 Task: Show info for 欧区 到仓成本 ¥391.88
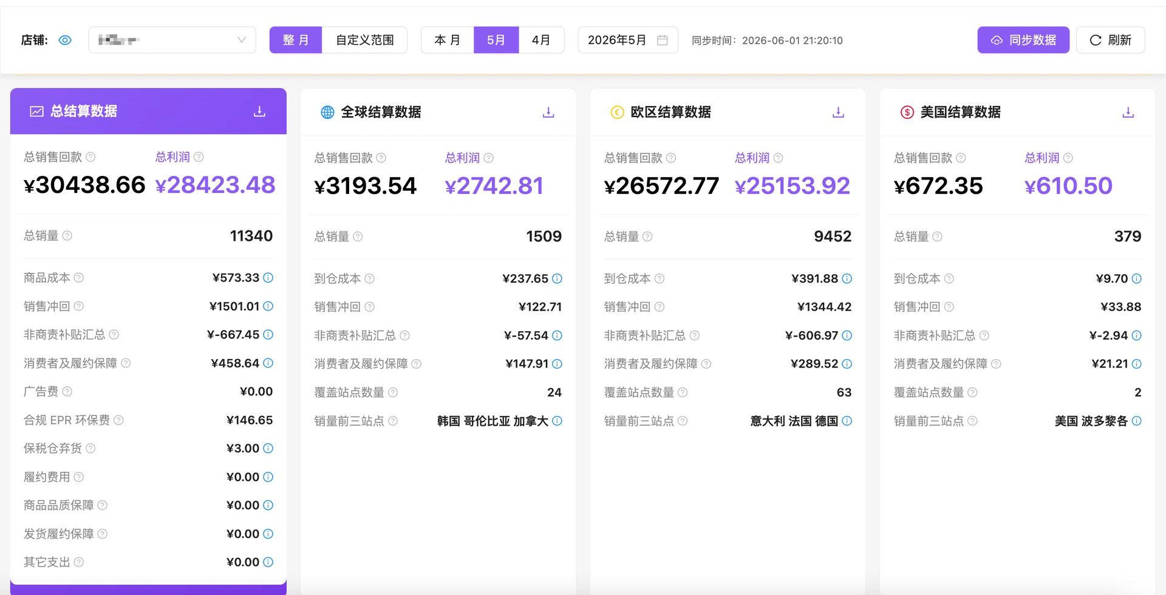click(x=847, y=278)
